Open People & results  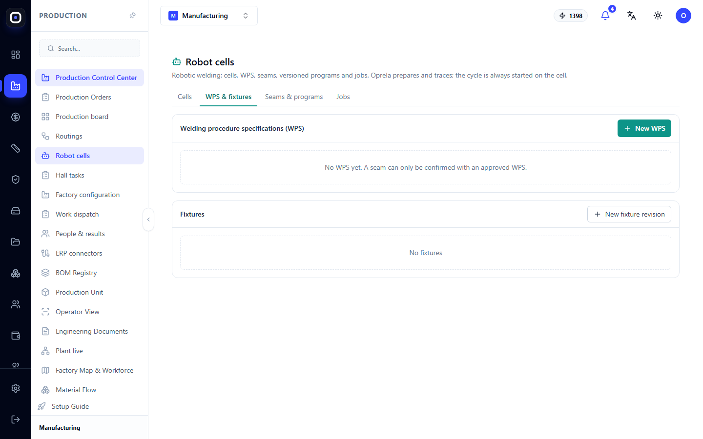(x=89, y=234)
